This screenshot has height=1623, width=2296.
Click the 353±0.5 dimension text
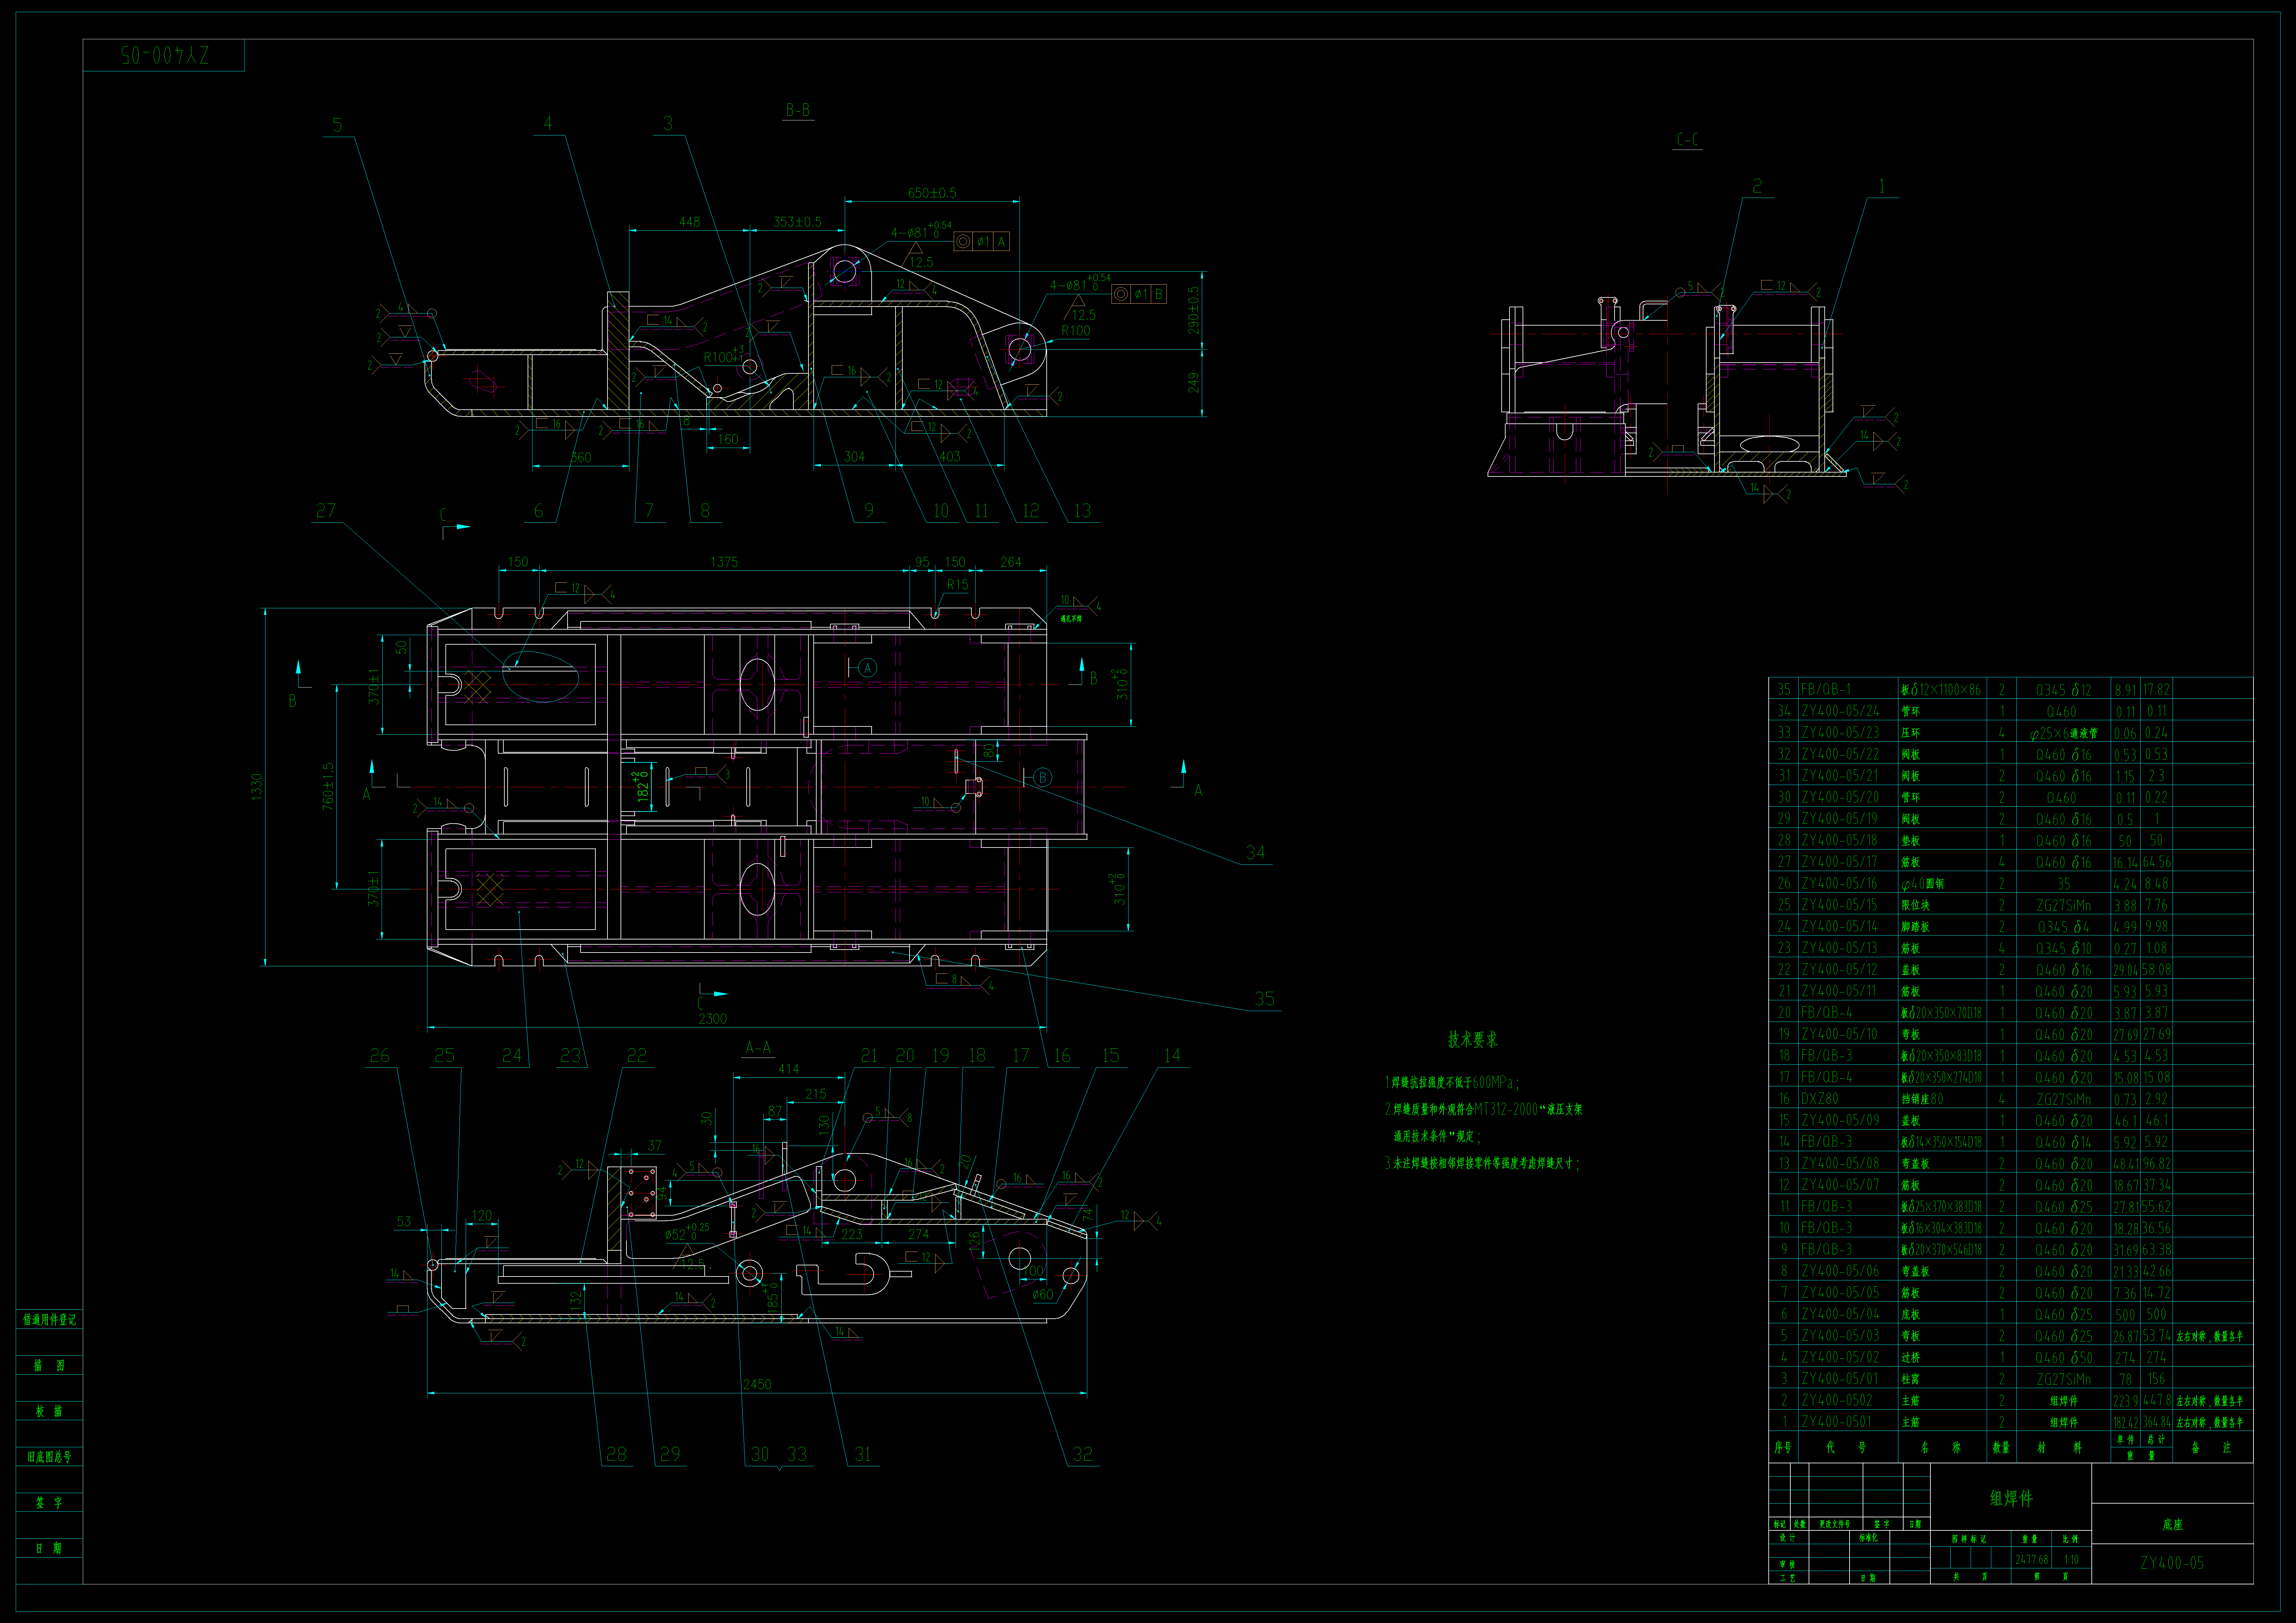[797, 222]
